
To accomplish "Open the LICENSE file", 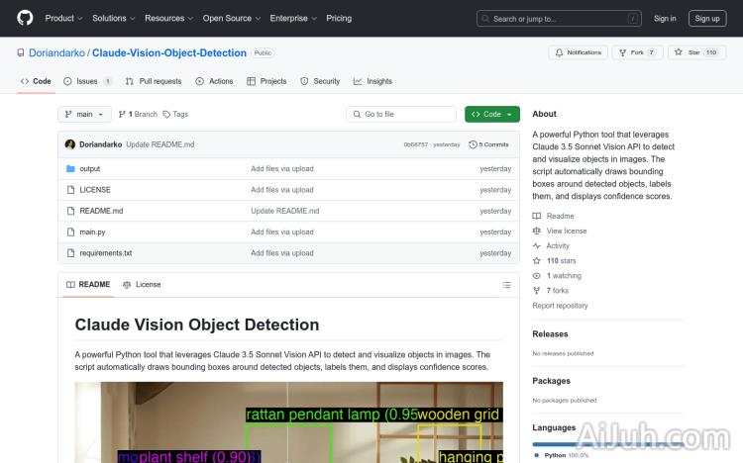I will pos(95,189).
